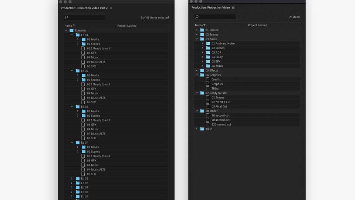This screenshot has width=355, height=200.
Task: Select the Ep 08 folder icon
Action: pyautogui.click(x=78, y=192)
